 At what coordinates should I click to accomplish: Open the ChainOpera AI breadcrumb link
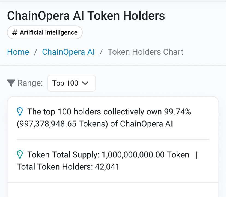(68, 52)
